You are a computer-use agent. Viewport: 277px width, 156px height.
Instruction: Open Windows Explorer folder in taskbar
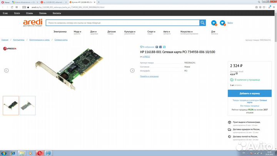click(22, 153)
